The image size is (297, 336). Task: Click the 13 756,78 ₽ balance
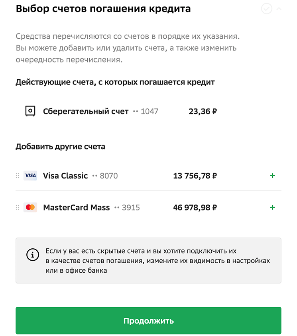pyautogui.click(x=195, y=176)
